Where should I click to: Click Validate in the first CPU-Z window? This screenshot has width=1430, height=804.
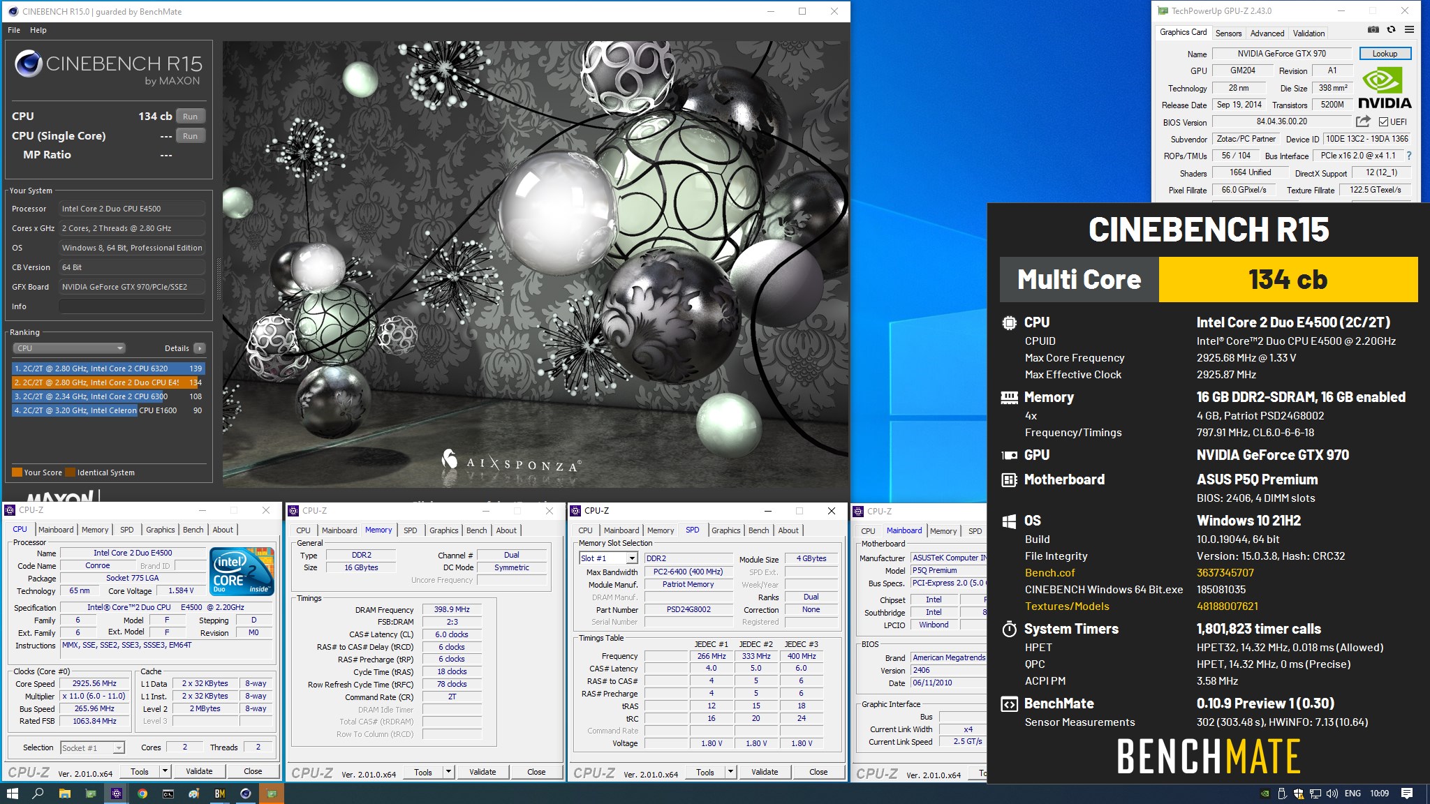pyautogui.click(x=199, y=771)
